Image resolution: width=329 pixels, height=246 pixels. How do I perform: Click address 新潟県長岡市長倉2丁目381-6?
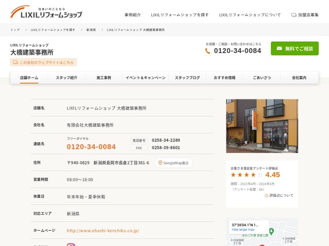point(121,163)
